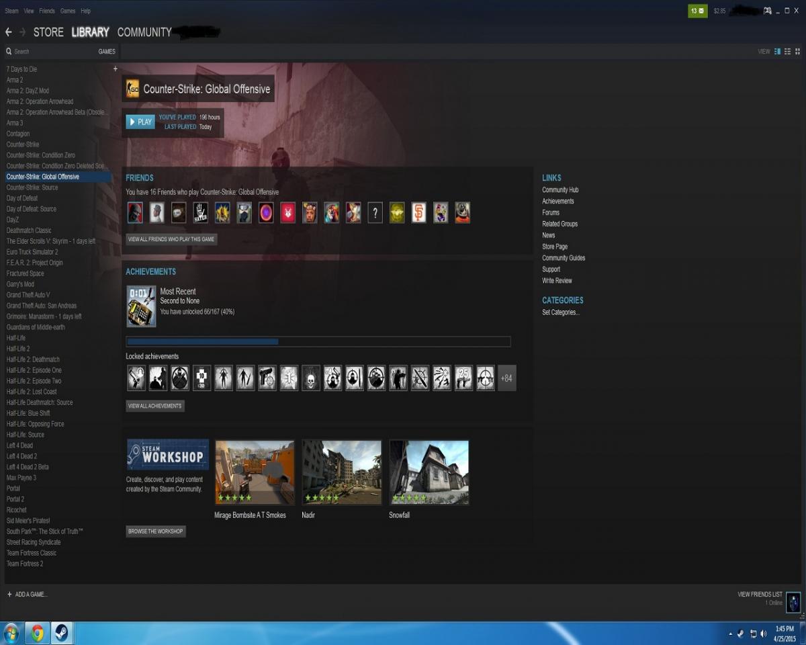The image size is (806, 645).
Task: Click the plus icon beside ADD A GAME
Action: [9, 595]
